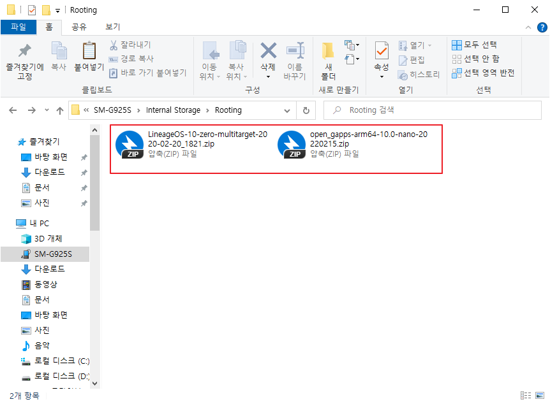Viewport: 550px width, 404px height.
Task: Pin the folder to Quick access
Action: coord(24,61)
